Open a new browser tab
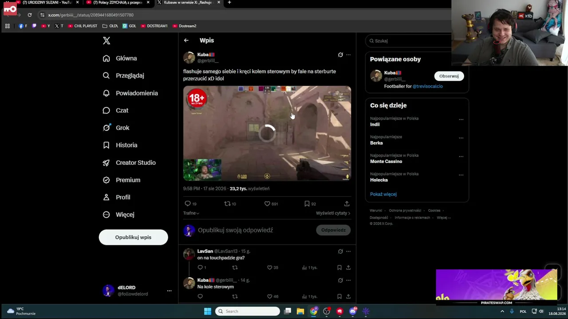Screen dimensions: 568x319 229,3
